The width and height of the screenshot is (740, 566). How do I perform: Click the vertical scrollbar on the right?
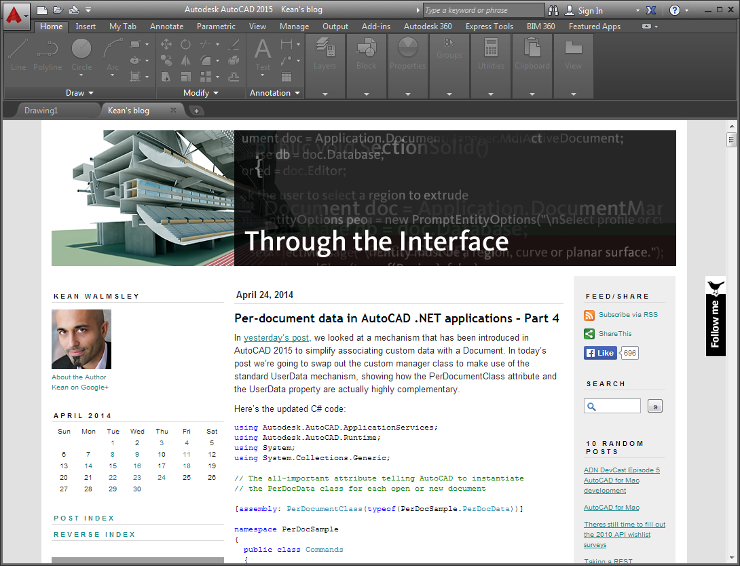tap(731, 339)
